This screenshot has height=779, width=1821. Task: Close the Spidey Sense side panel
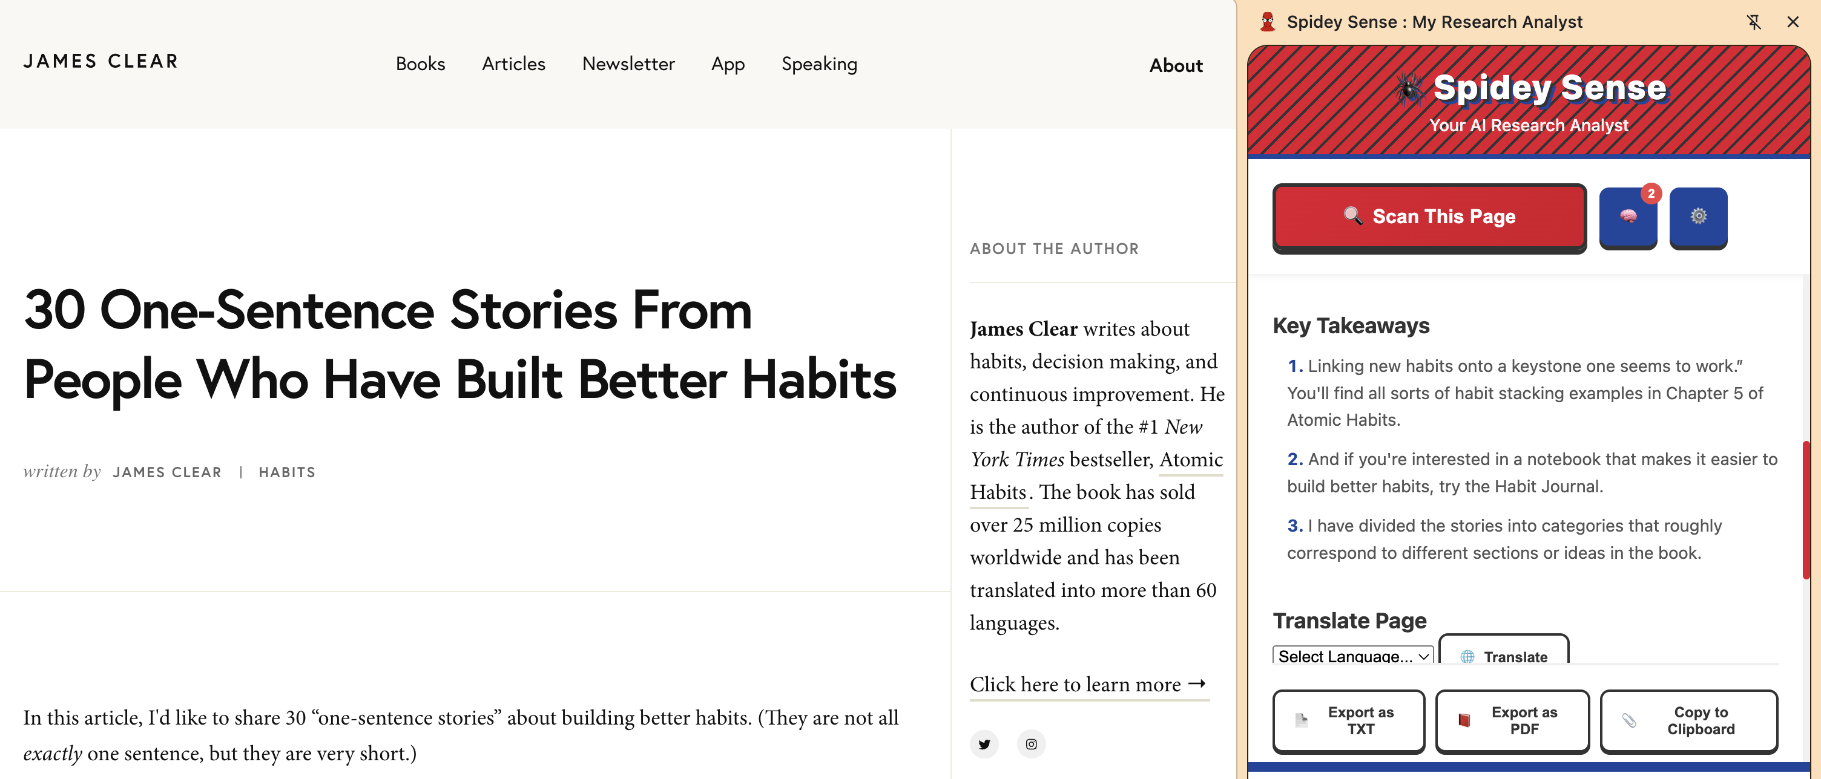coord(1793,22)
